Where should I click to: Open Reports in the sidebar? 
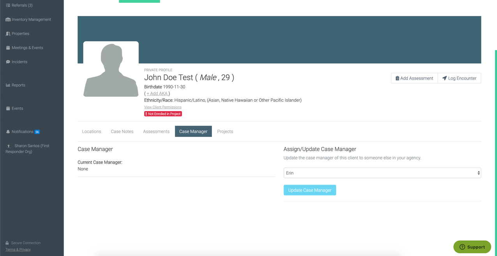18,85
